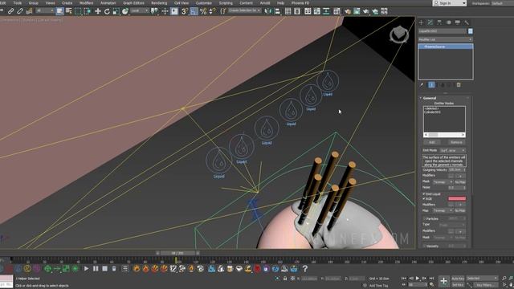The width and height of the screenshot is (514, 289).
Task: Open the selection filter All dropdown
Action: [45, 10]
